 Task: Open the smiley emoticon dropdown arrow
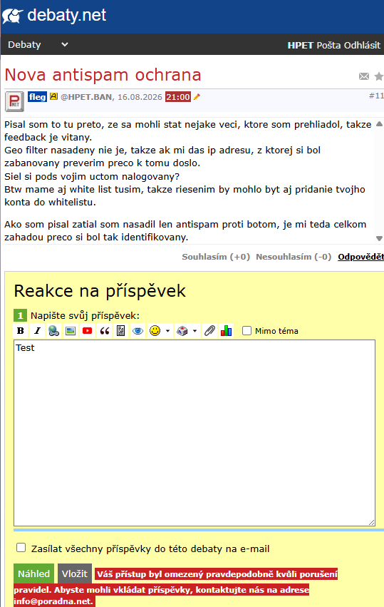tap(167, 331)
